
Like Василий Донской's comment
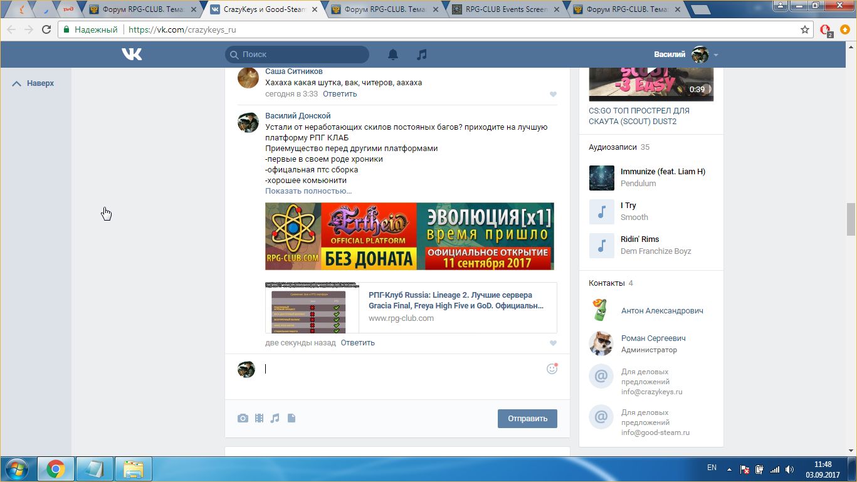point(553,343)
